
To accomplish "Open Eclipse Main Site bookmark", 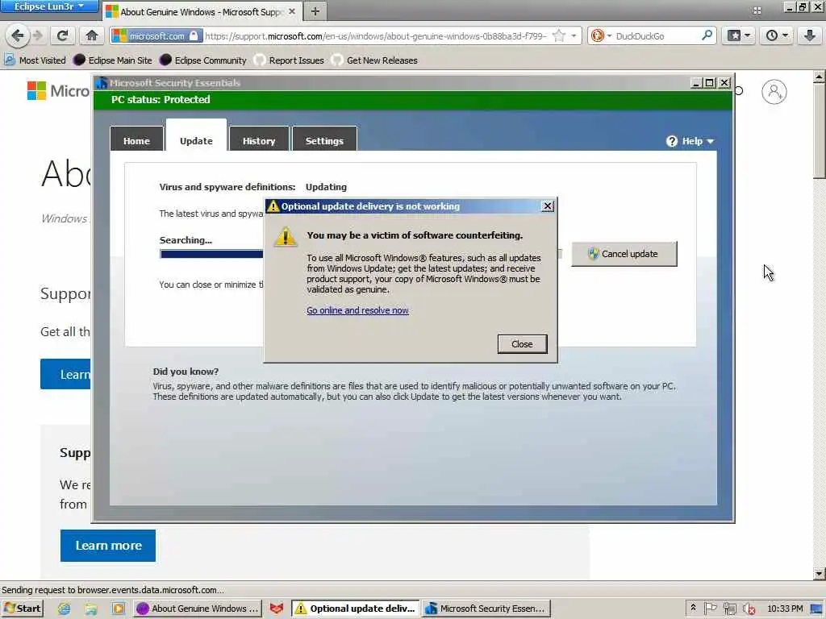I will point(113,60).
